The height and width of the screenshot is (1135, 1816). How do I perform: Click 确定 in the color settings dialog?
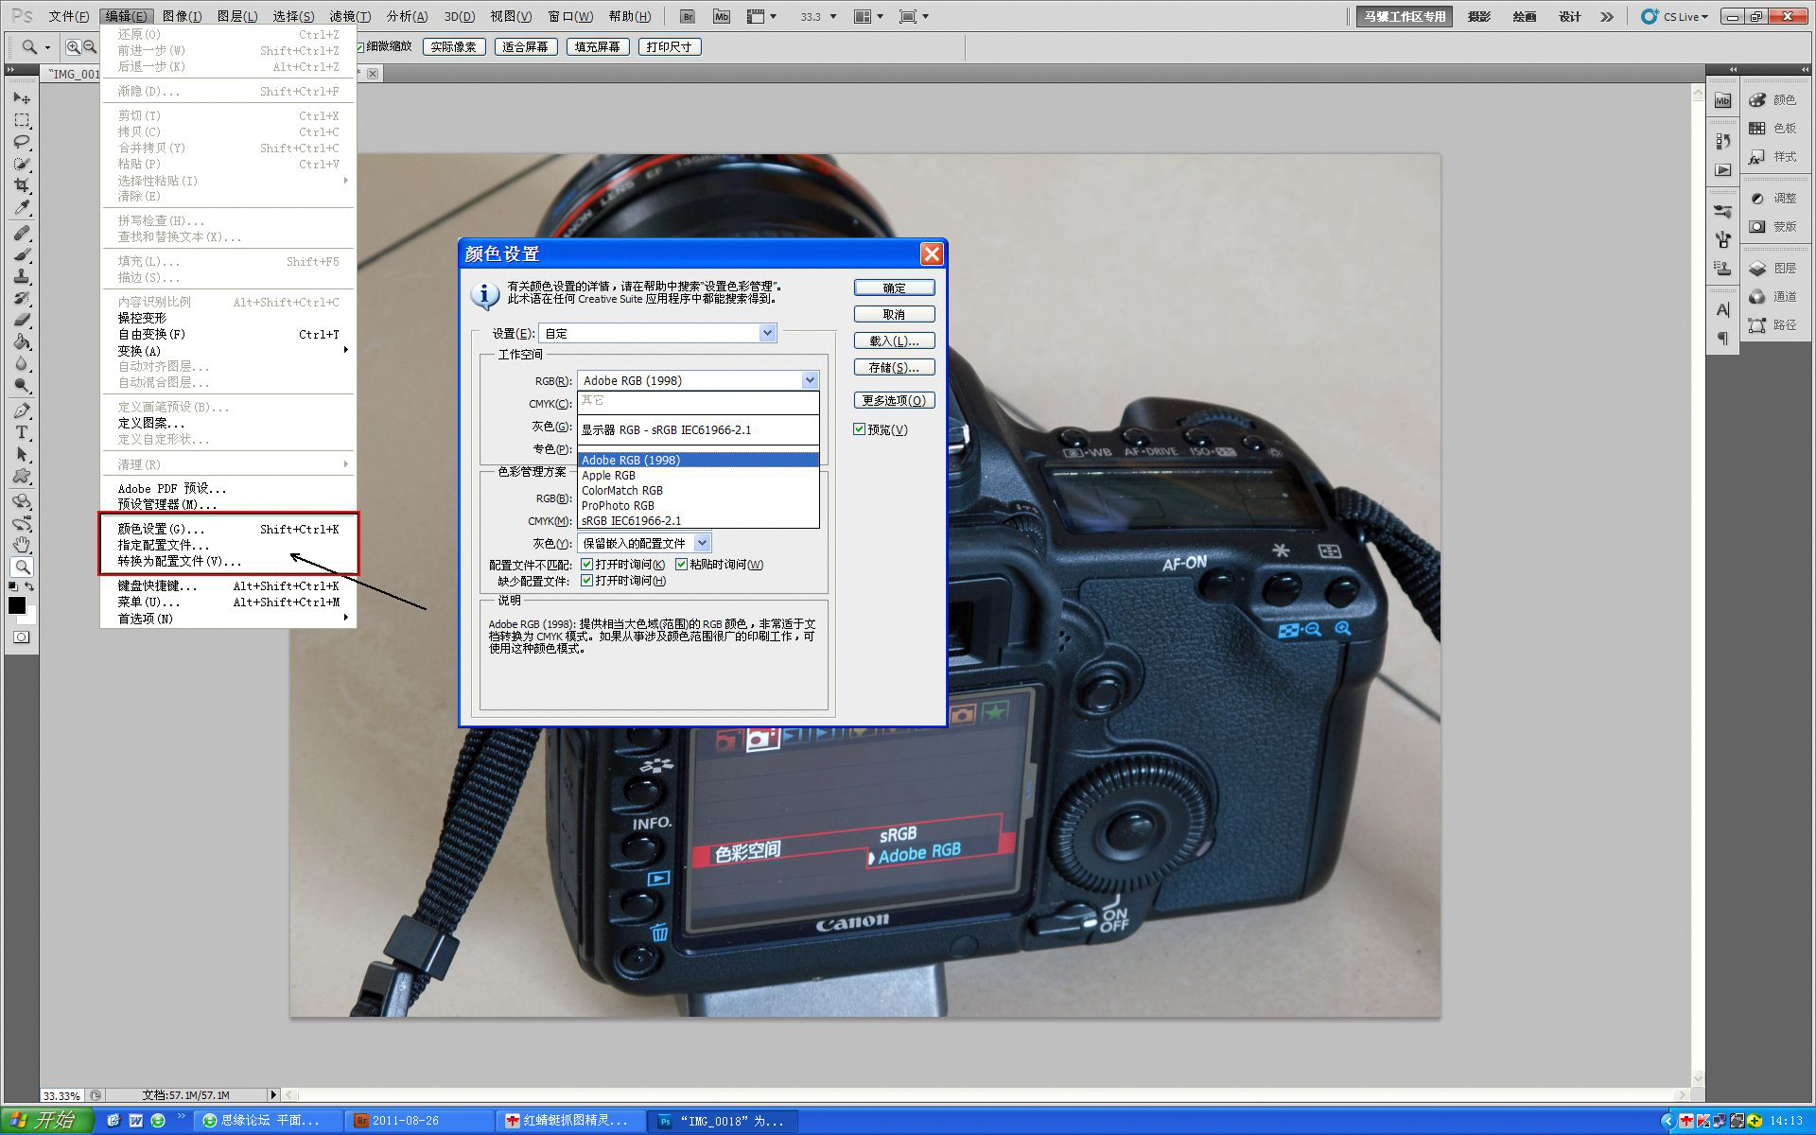coord(894,288)
